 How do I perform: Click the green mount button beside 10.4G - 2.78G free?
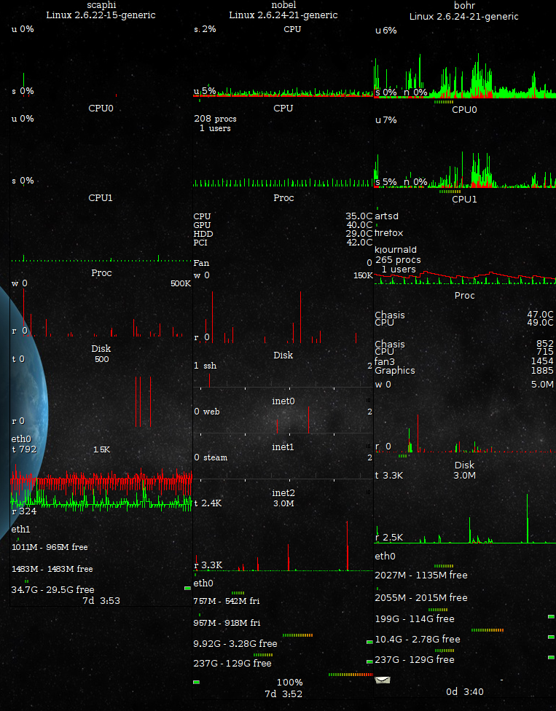click(551, 637)
